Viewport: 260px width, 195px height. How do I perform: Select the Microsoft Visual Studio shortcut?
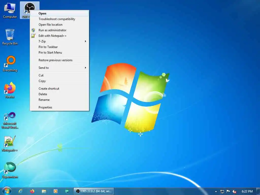pyautogui.click(x=10, y=120)
